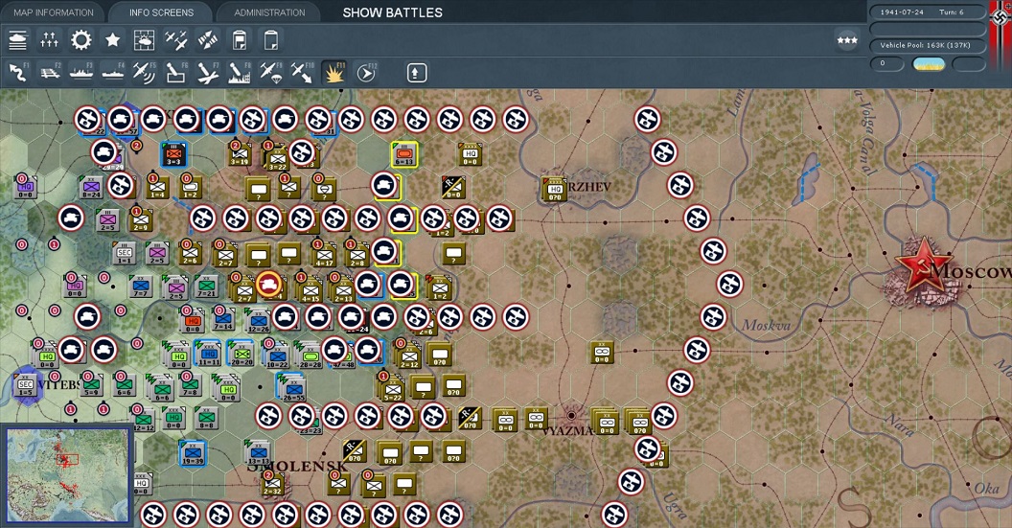Click the three-star rating button
This screenshot has width=1012, height=528.
847,40
